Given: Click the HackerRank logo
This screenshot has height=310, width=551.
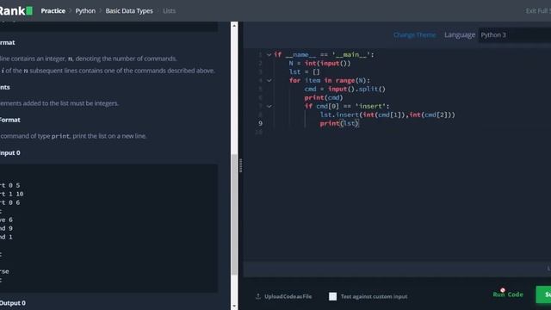Looking at the screenshot, I should [15, 11].
